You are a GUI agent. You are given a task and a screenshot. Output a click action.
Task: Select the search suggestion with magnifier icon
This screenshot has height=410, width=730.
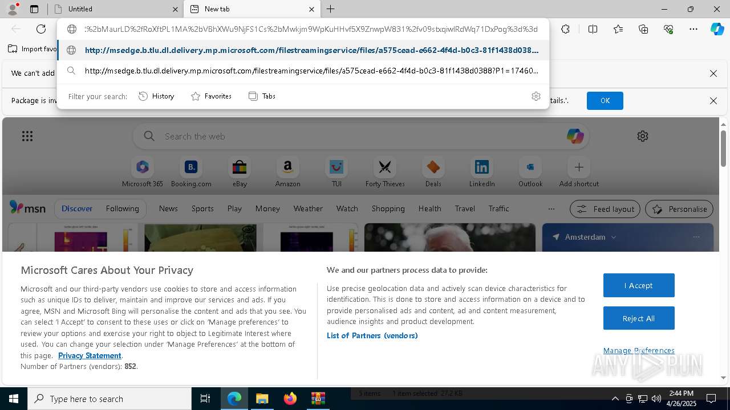coord(303,71)
